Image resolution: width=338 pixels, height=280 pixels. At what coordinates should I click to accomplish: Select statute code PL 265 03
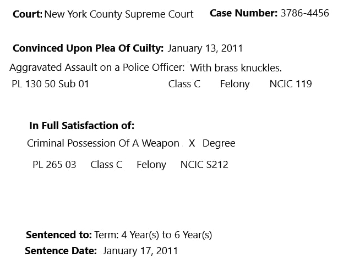(x=54, y=165)
